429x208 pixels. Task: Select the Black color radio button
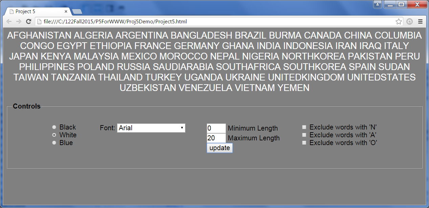tap(54, 127)
